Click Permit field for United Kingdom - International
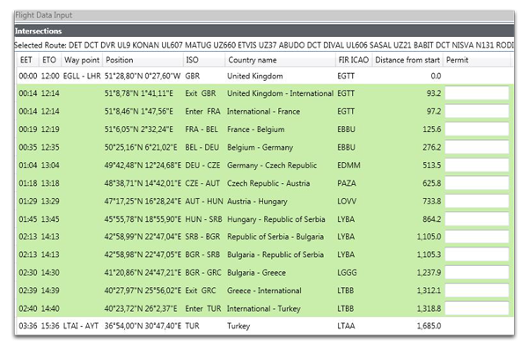Viewport: 528px width, 354px height. 477,93
